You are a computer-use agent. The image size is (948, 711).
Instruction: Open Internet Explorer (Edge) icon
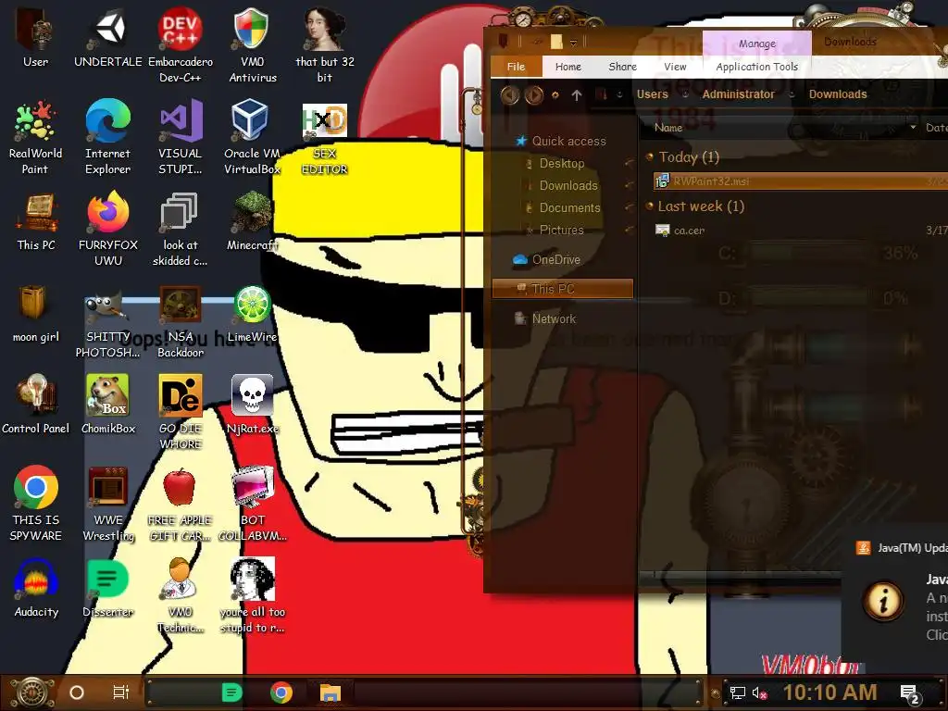click(108, 137)
